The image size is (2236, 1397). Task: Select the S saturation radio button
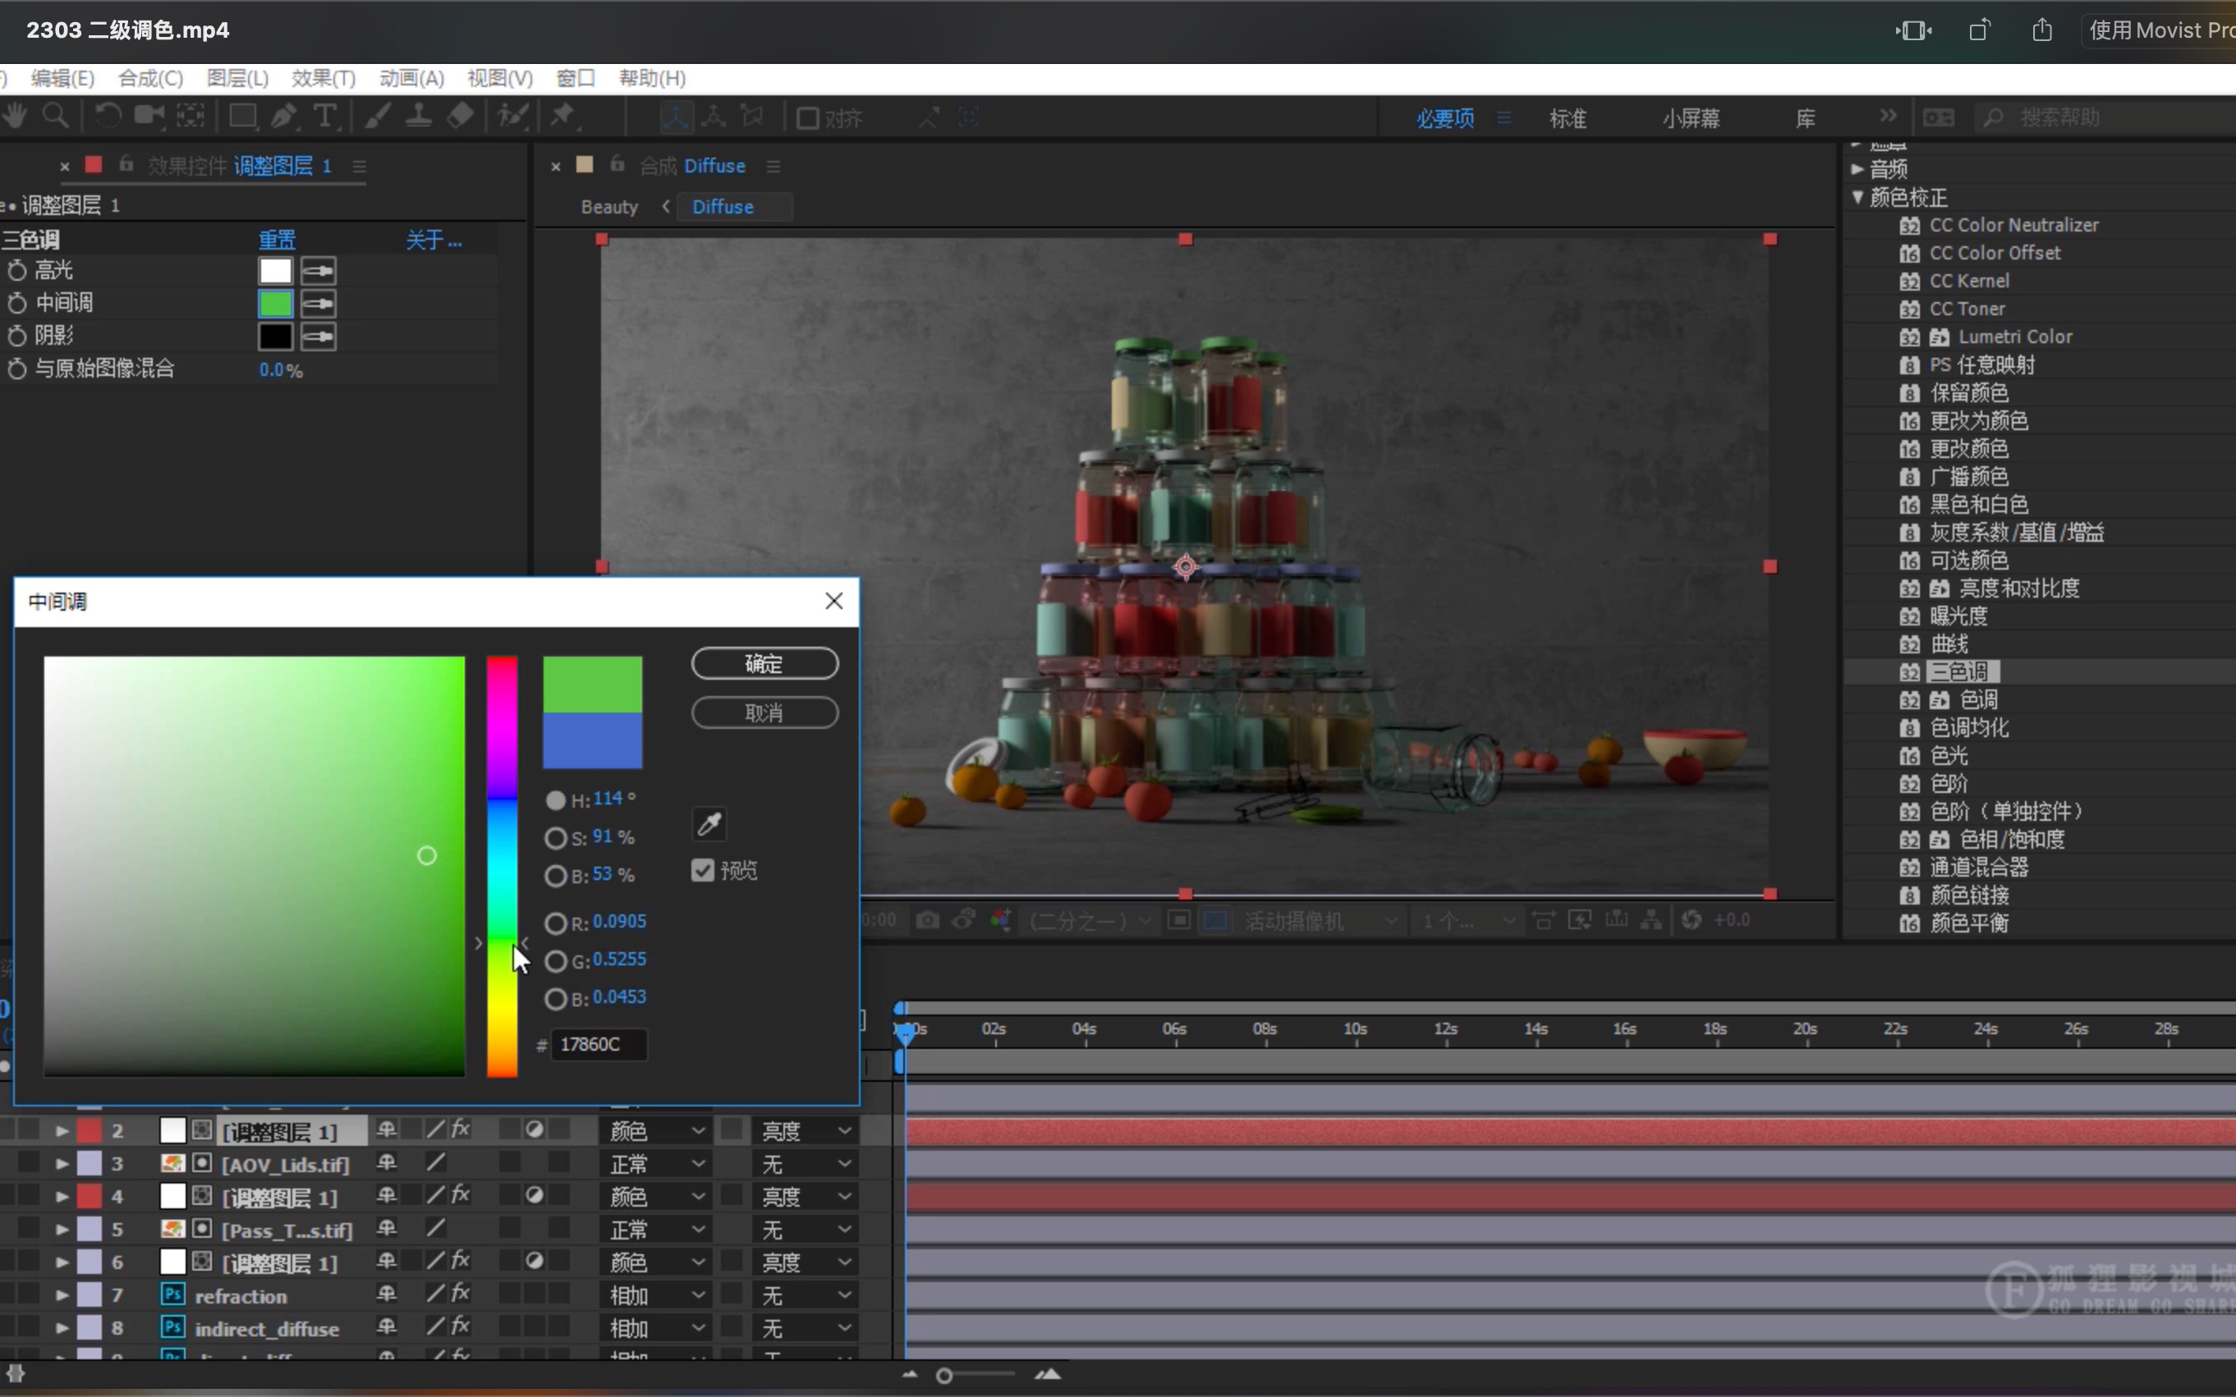pos(556,838)
